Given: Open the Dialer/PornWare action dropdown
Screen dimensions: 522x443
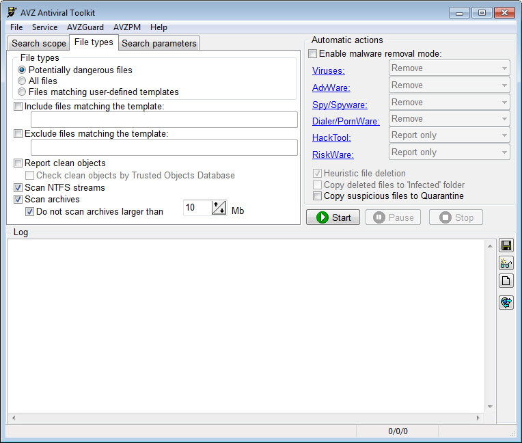Looking at the screenshot, I should click(449, 118).
